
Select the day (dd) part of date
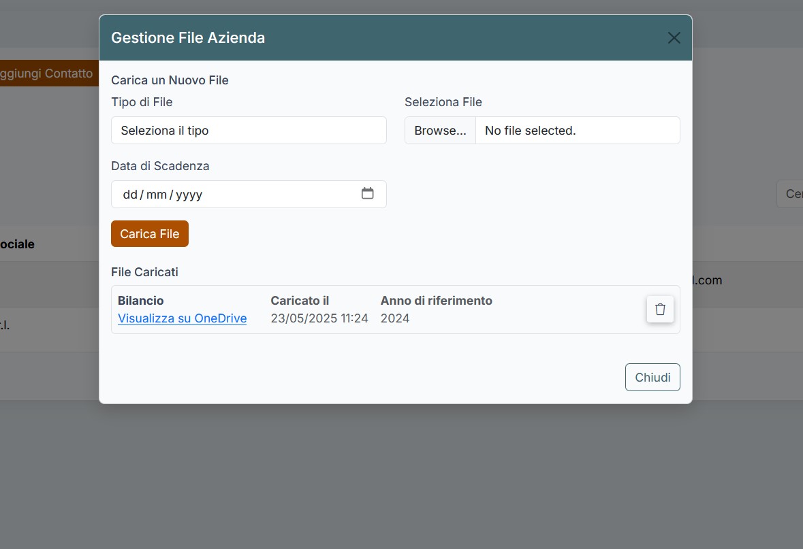tap(130, 195)
